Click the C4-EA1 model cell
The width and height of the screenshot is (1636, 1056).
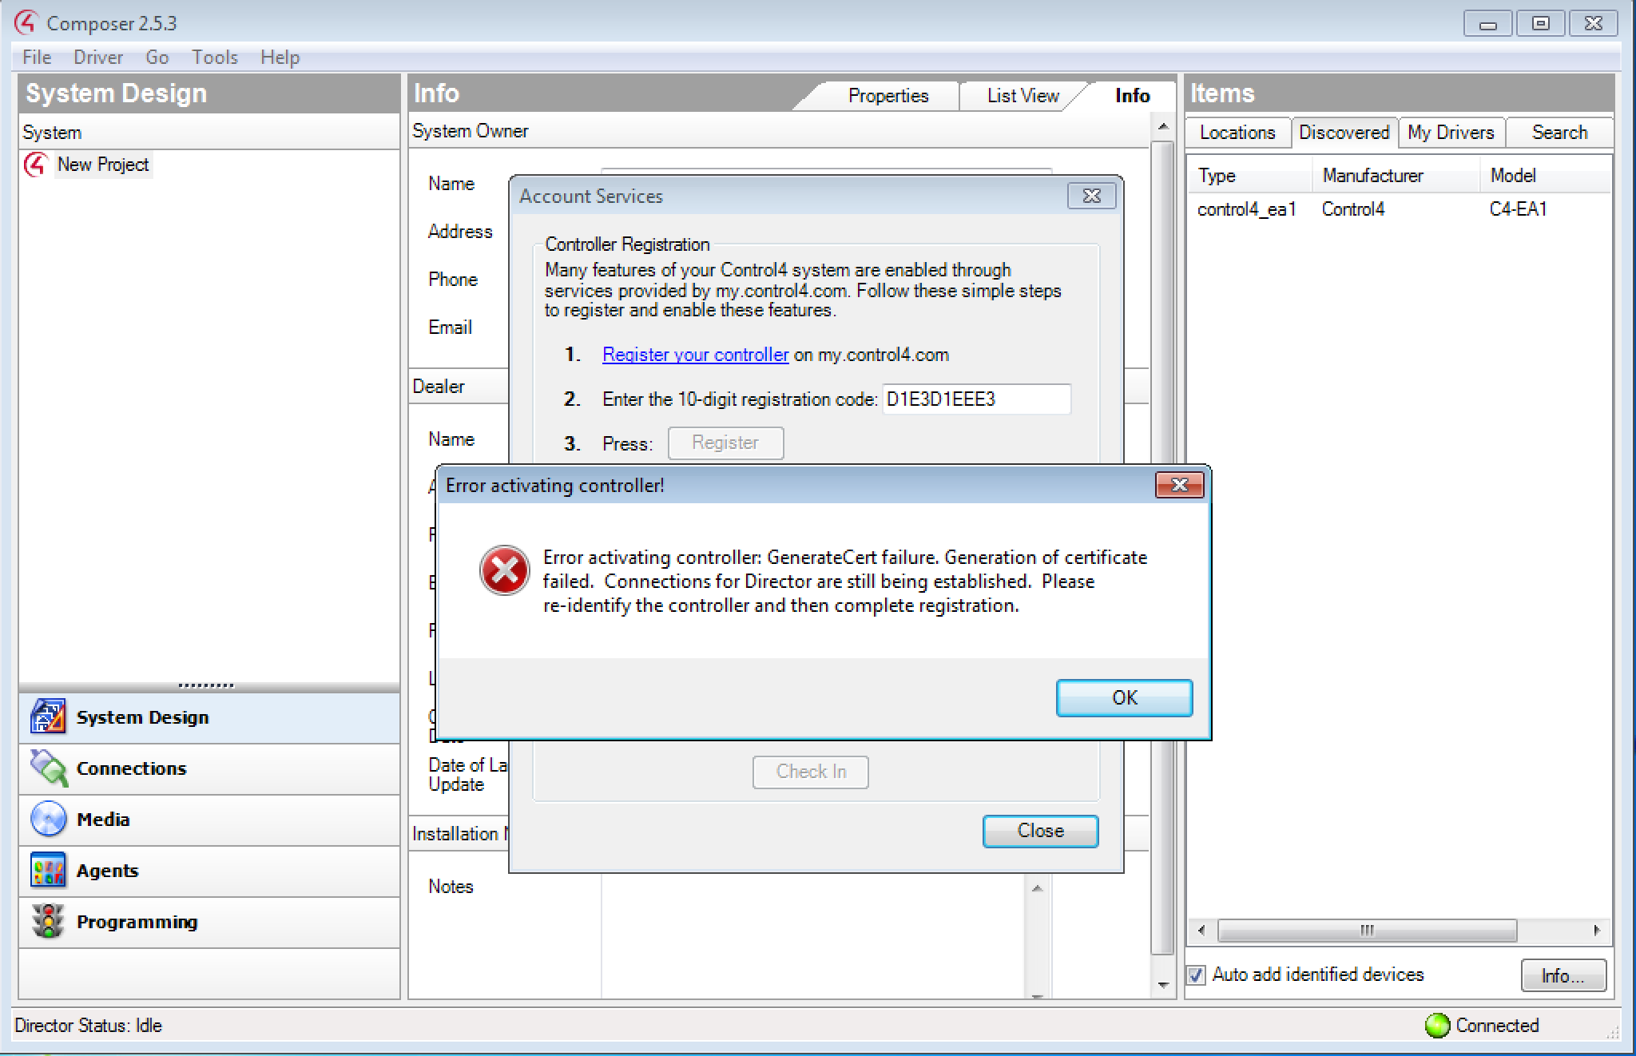coord(1518,209)
